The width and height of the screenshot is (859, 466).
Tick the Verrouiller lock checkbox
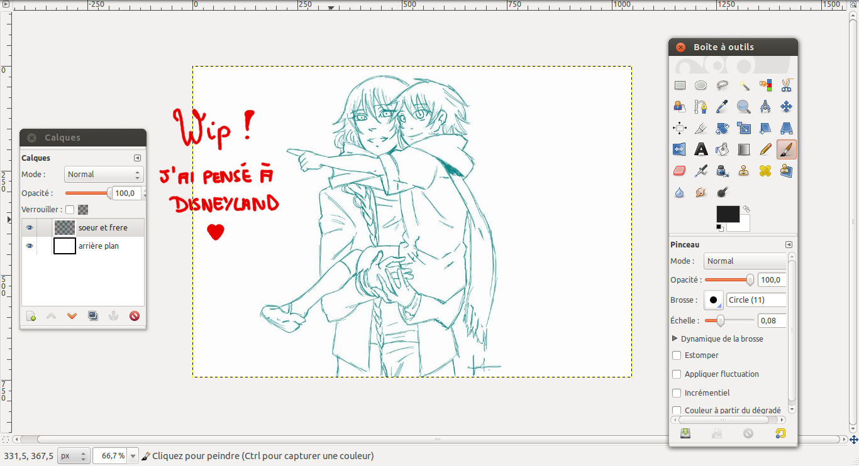[70, 210]
